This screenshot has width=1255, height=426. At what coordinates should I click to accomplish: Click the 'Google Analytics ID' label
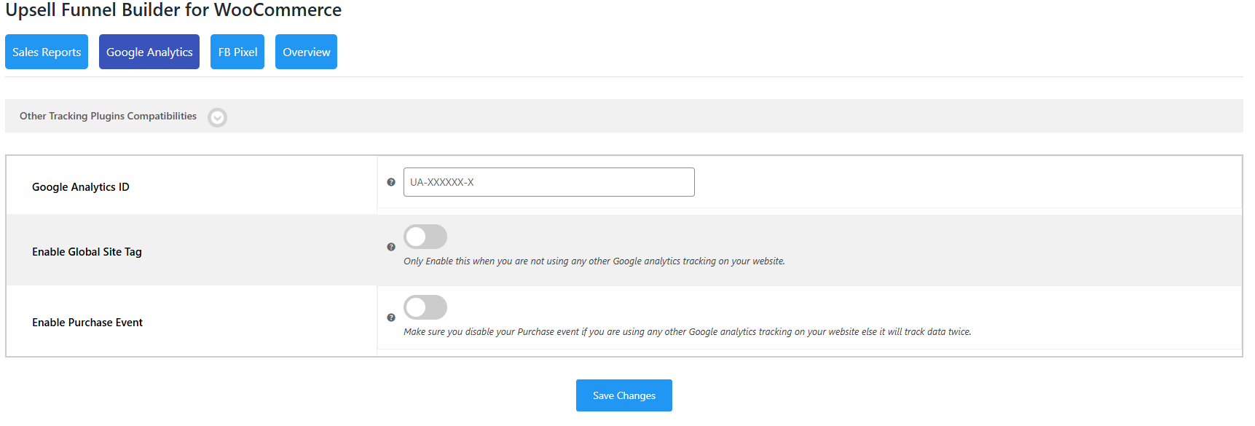pyautogui.click(x=81, y=187)
